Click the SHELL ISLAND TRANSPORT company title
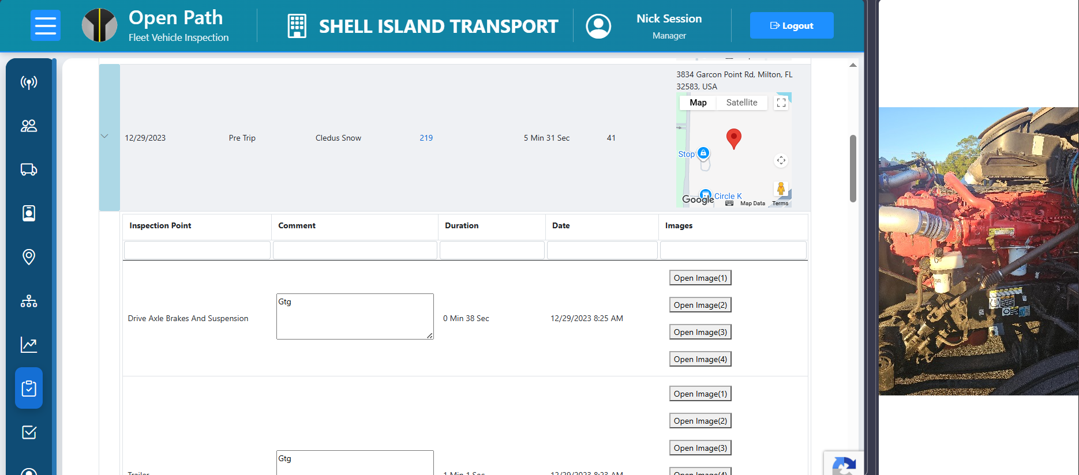1079x475 pixels. point(439,27)
